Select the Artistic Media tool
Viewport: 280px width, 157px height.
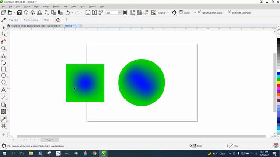[x=3, y=62]
